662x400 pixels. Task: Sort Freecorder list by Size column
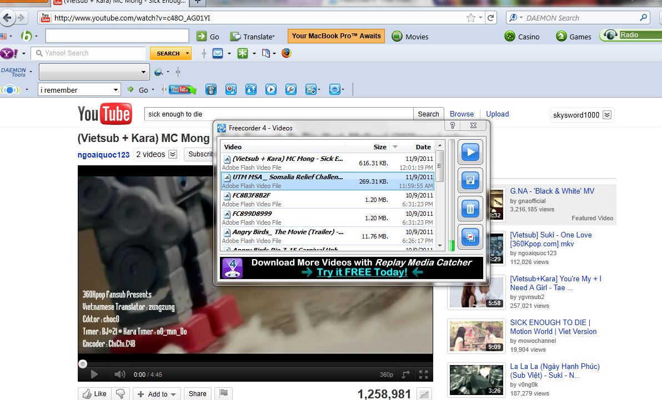click(x=380, y=147)
